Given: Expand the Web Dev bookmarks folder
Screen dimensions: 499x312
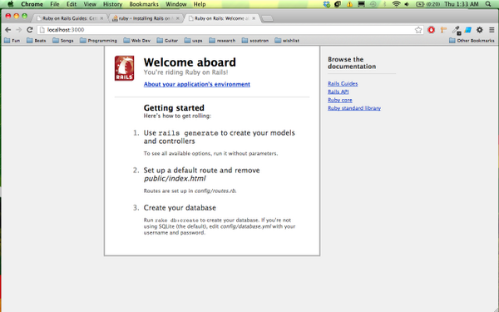Looking at the screenshot, I should (x=137, y=41).
